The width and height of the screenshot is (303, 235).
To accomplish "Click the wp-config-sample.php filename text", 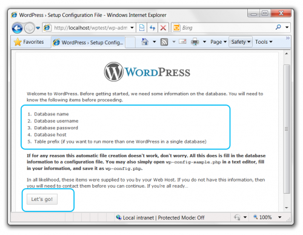I will click(x=193, y=162).
